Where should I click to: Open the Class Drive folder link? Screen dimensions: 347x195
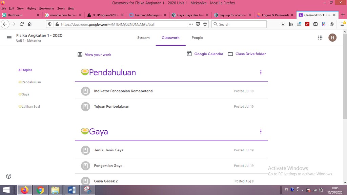(x=247, y=54)
